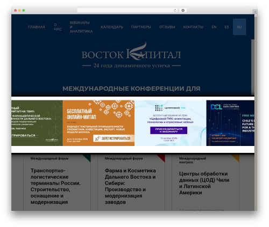
Task: Open the ОТЗЫВЫ menu item
Action: click(167, 27)
